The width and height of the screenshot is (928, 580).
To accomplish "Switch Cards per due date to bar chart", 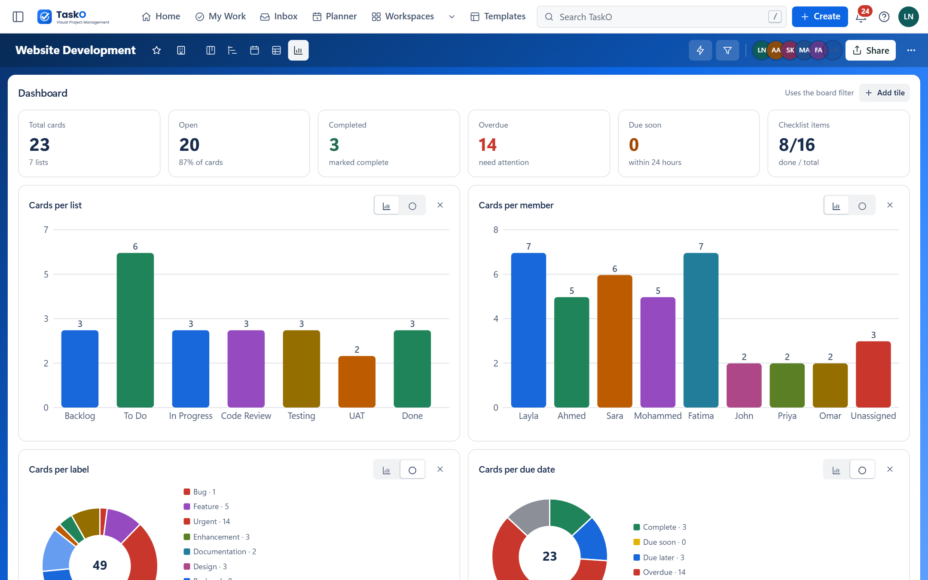I will 836,470.
